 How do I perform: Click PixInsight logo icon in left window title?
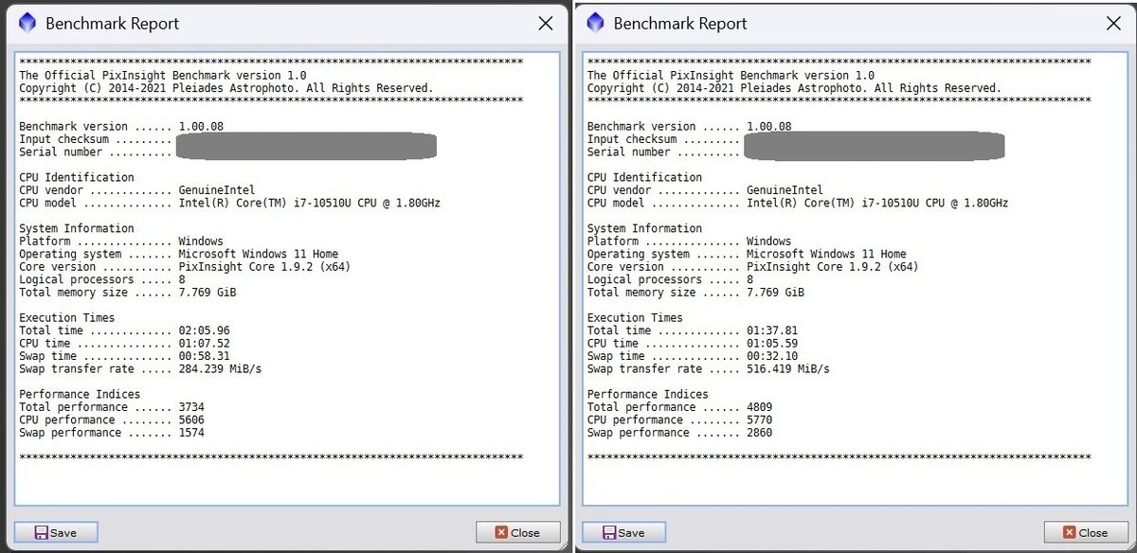pos(28,24)
